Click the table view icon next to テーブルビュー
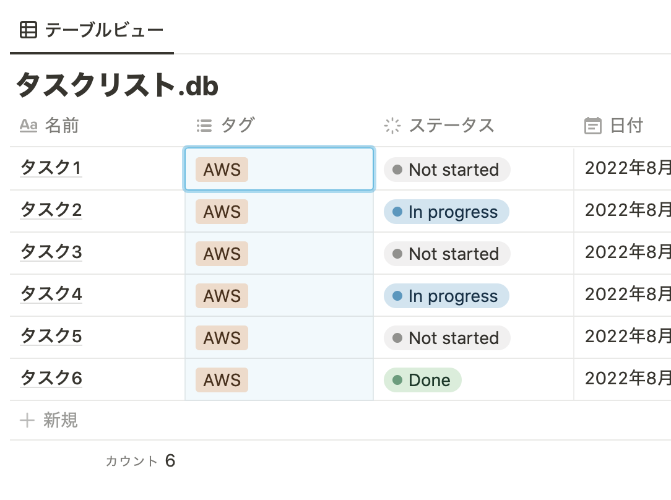This screenshot has height=500, width=671. [x=28, y=28]
